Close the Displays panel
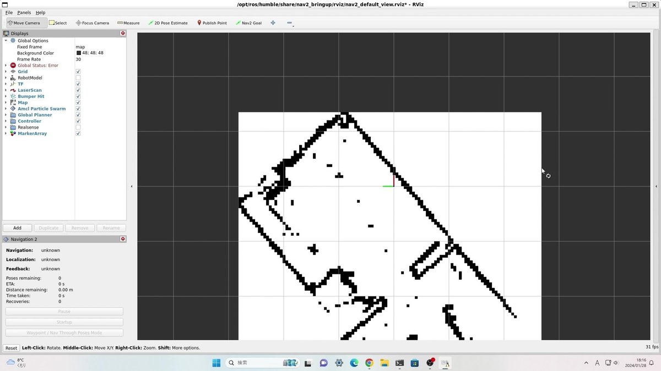The height and width of the screenshot is (371, 661). (123, 34)
